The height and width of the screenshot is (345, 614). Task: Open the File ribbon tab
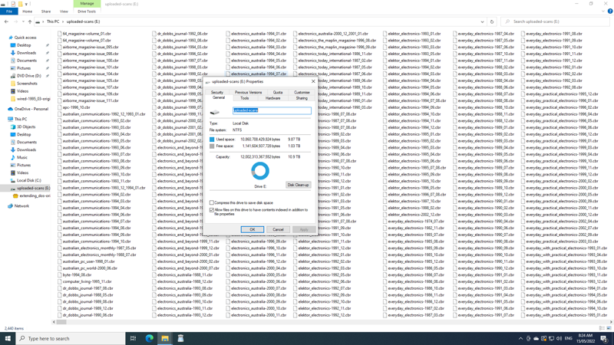pos(9,11)
